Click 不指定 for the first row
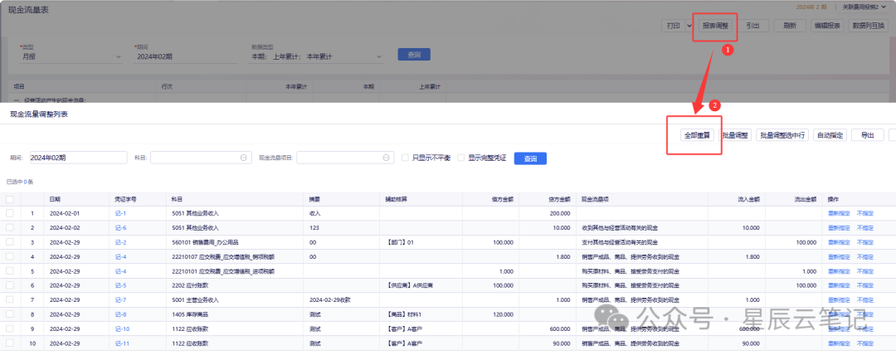Screen dimensions: 896x355 [867, 213]
